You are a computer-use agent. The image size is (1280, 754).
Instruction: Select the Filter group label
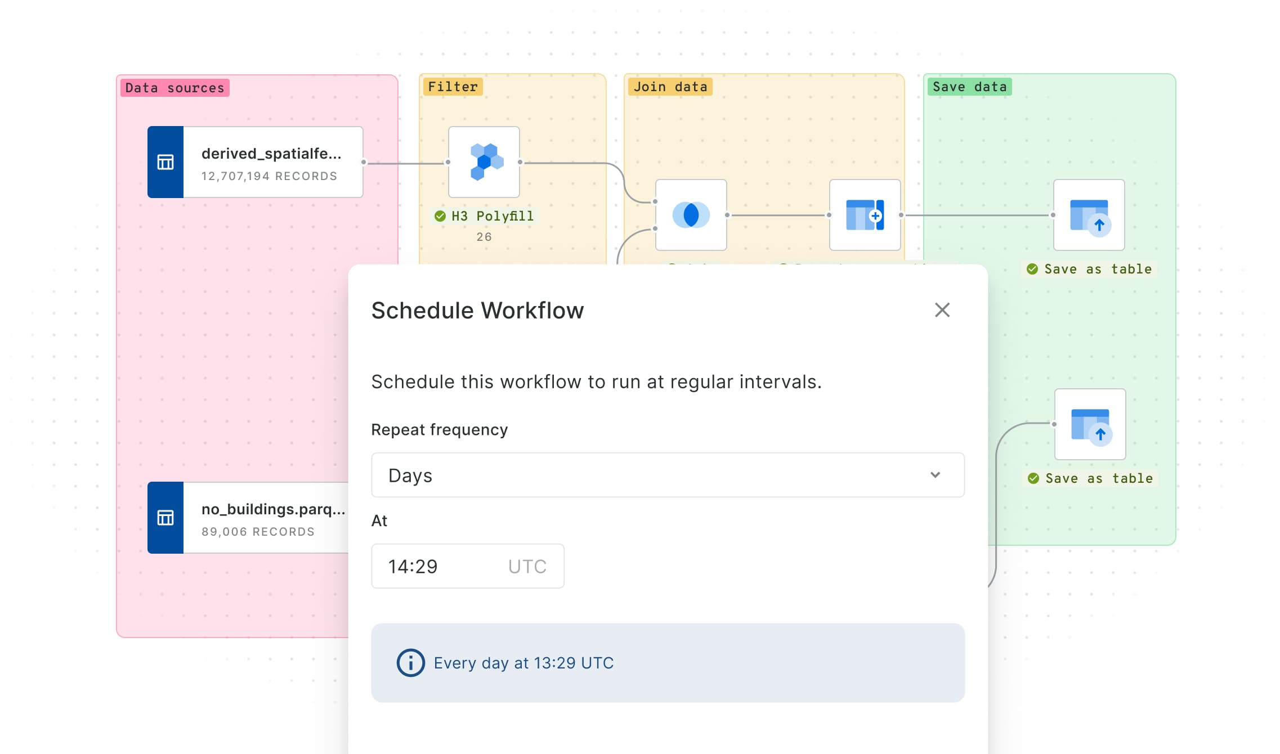453,86
